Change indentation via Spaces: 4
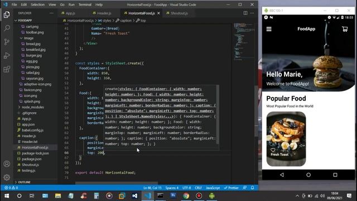The width and height of the screenshot is (357, 201). tap(172, 188)
